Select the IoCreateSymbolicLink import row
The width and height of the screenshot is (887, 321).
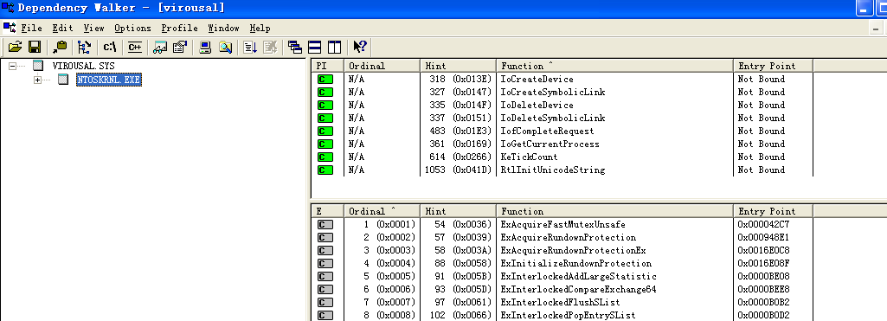tap(562, 92)
